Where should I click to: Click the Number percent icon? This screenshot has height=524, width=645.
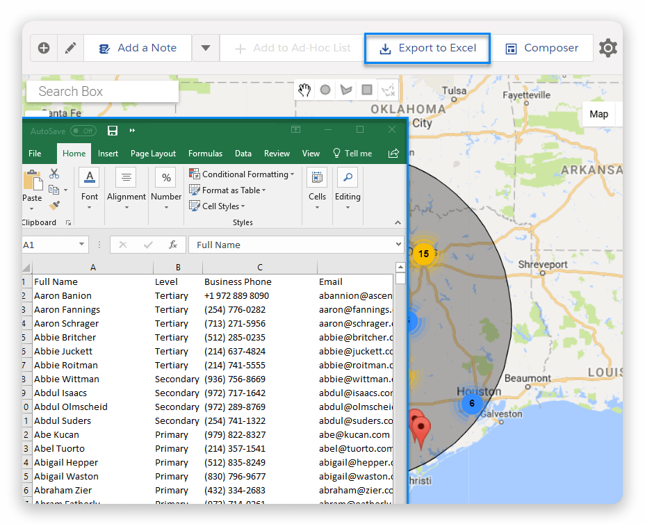(x=166, y=178)
